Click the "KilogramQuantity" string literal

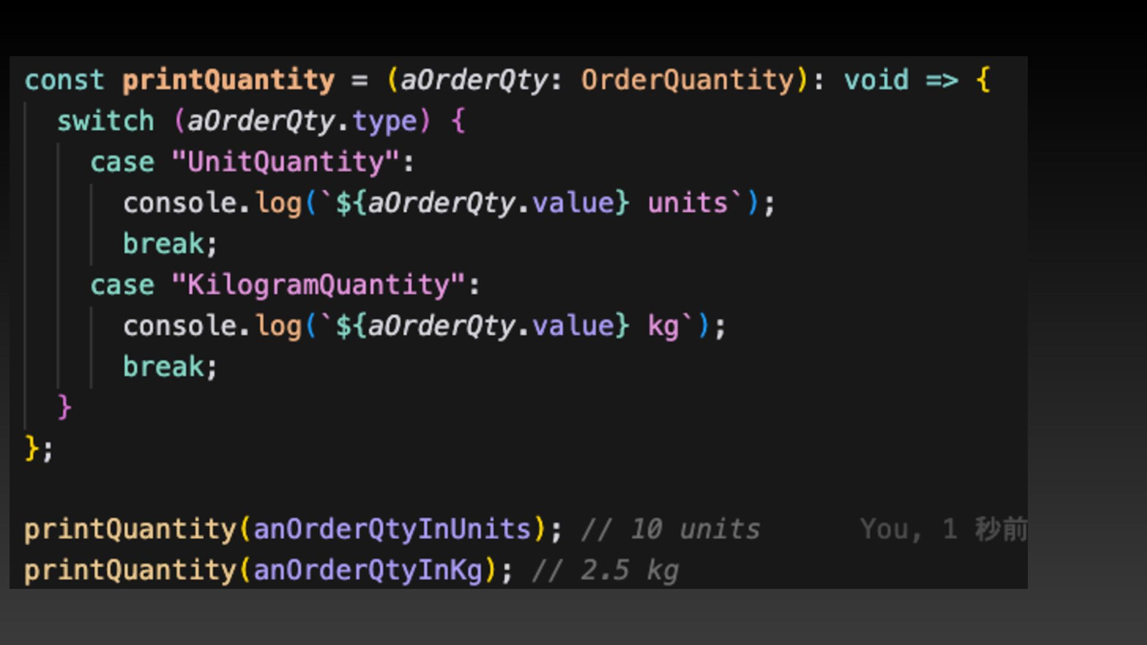[318, 285]
